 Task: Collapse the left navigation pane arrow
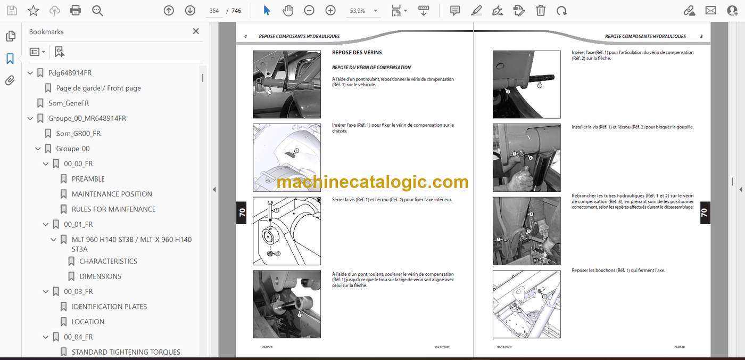point(214,189)
